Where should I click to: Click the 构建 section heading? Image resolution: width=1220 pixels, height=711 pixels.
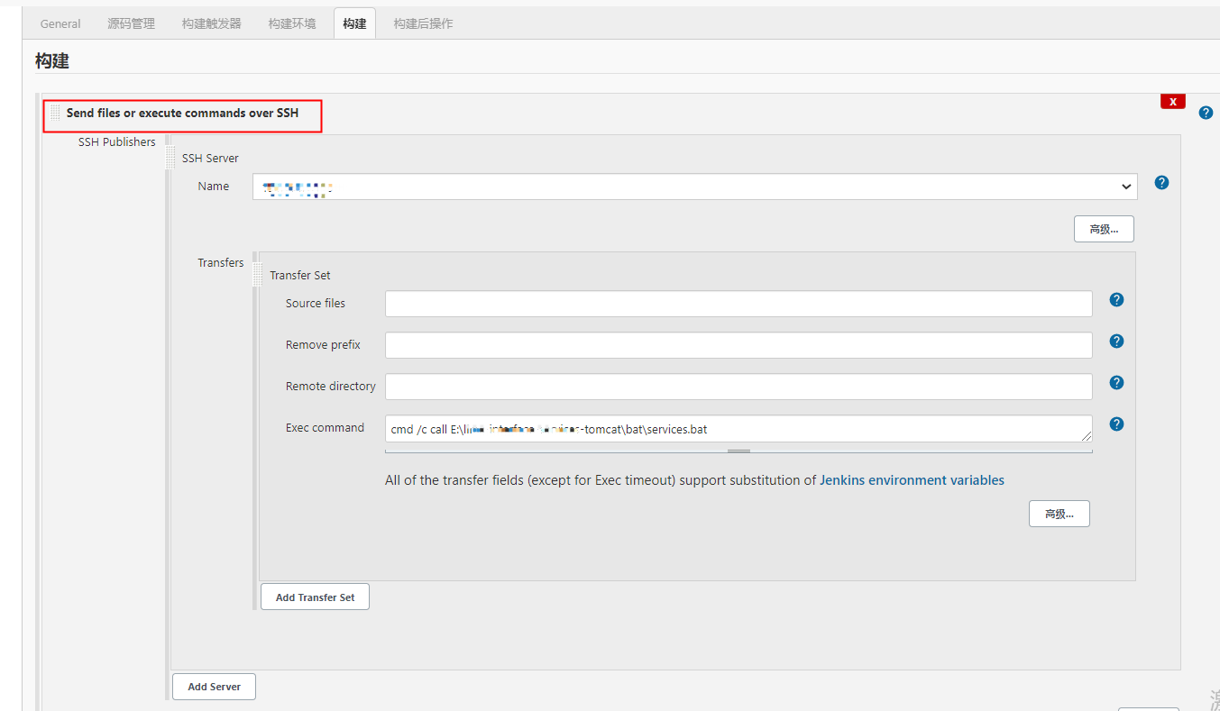52,60
